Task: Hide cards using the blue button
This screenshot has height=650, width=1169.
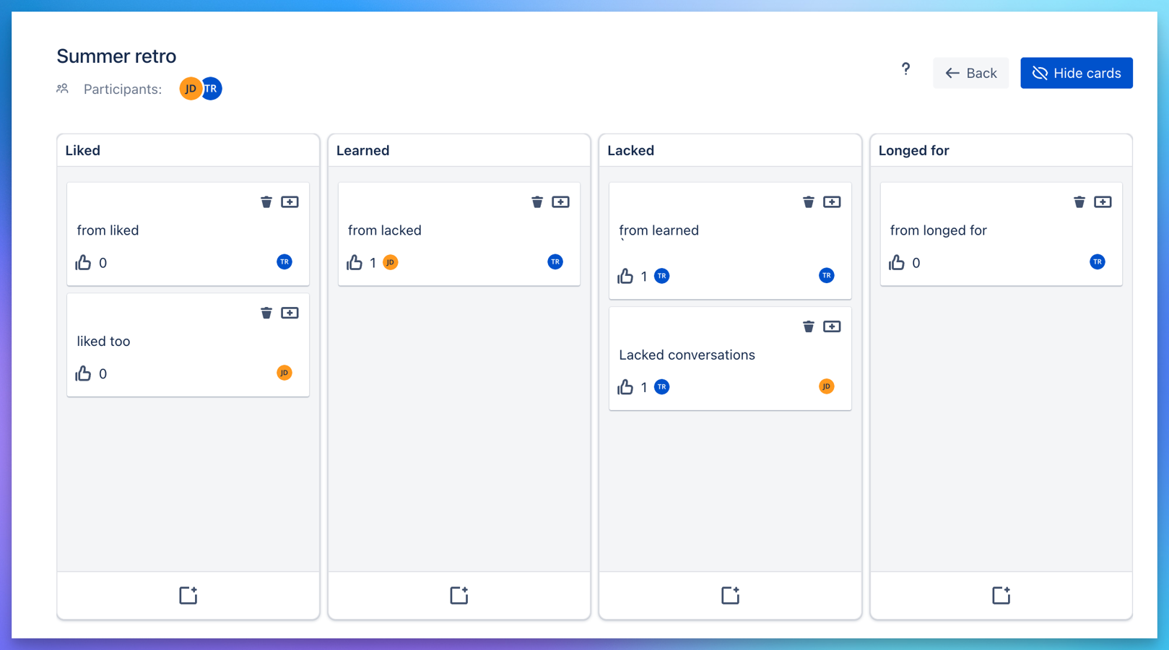Action: point(1076,73)
